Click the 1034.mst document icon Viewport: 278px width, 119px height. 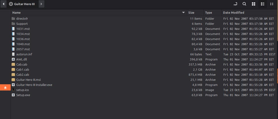click(x=13, y=34)
